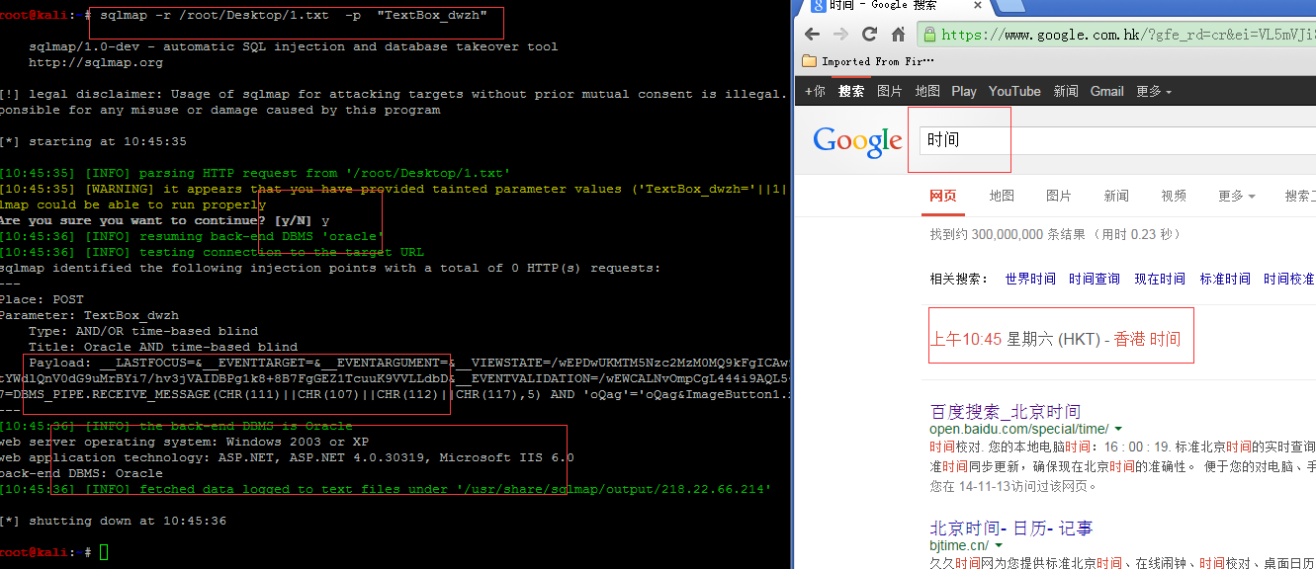Image resolution: width=1316 pixels, height=569 pixels.
Task: Click Chrome's forward navigation arrow
Action: 840,35
